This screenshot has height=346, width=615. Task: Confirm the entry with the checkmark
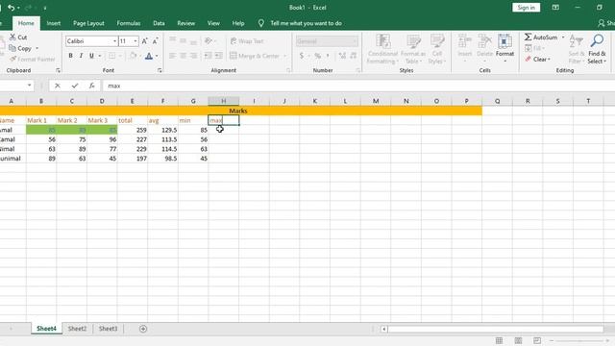click(75, 86)
